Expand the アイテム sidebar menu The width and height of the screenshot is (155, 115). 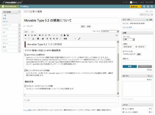click(19, 29)
